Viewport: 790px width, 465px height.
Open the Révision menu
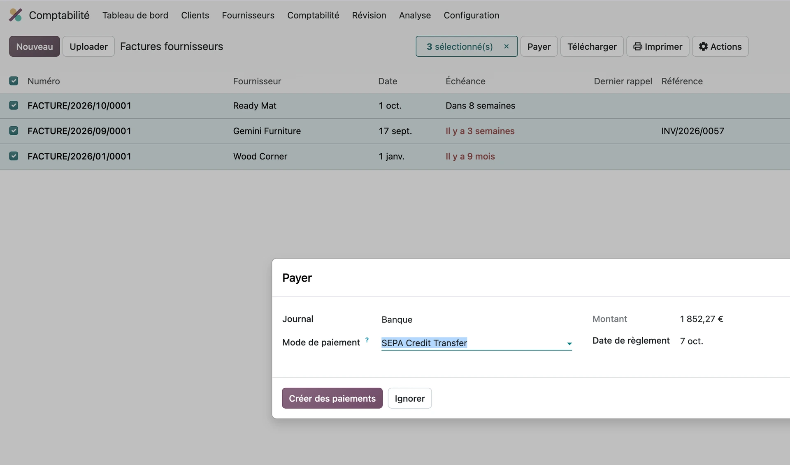[x=369, y=15]
